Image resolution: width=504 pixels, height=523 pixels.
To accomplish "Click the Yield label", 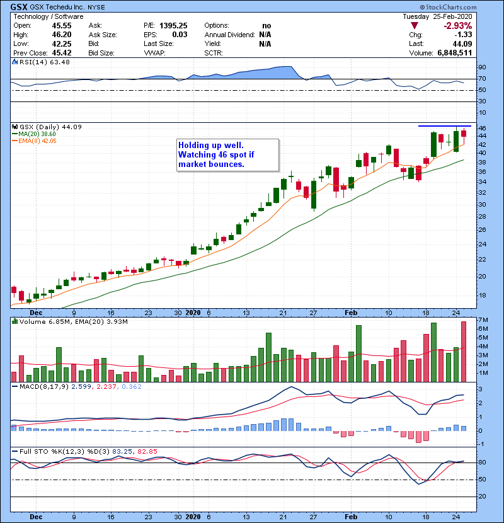I will (213, 43).
